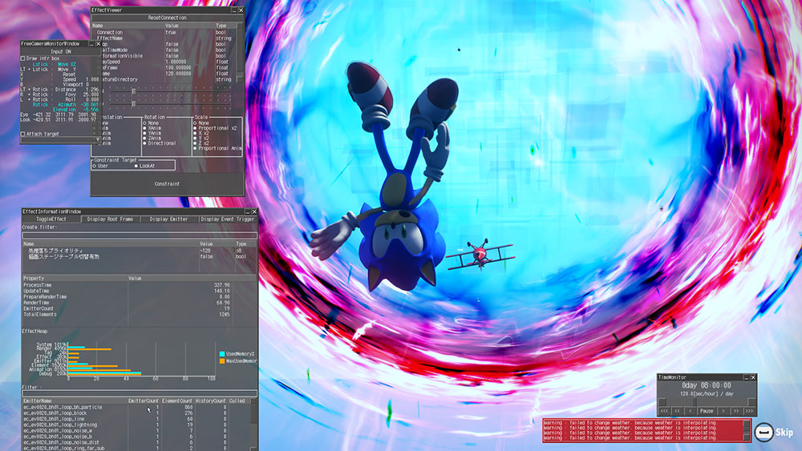
Task: Click the triple-arrow fast forward button
Action: (749, 411)
